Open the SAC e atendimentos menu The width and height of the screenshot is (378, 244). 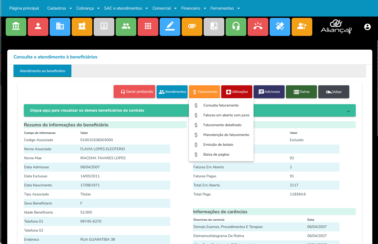click(126, 8)
